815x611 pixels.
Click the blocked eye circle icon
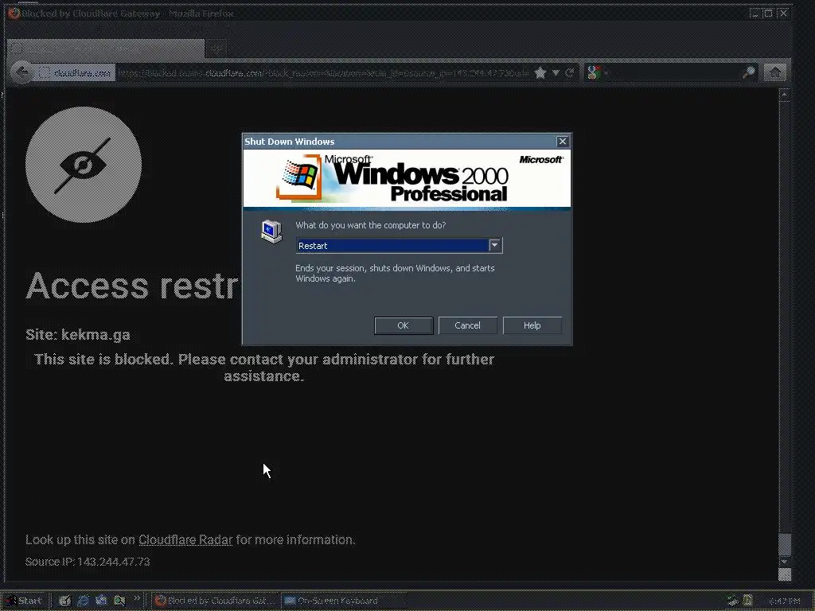coord(83,165)
